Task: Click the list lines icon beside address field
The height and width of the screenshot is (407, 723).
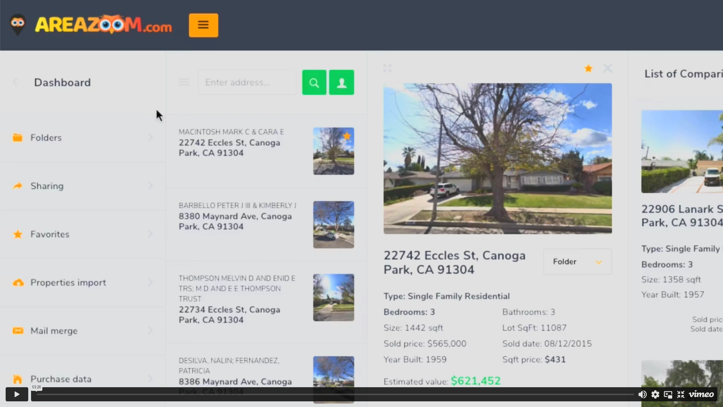Action: 184,82
